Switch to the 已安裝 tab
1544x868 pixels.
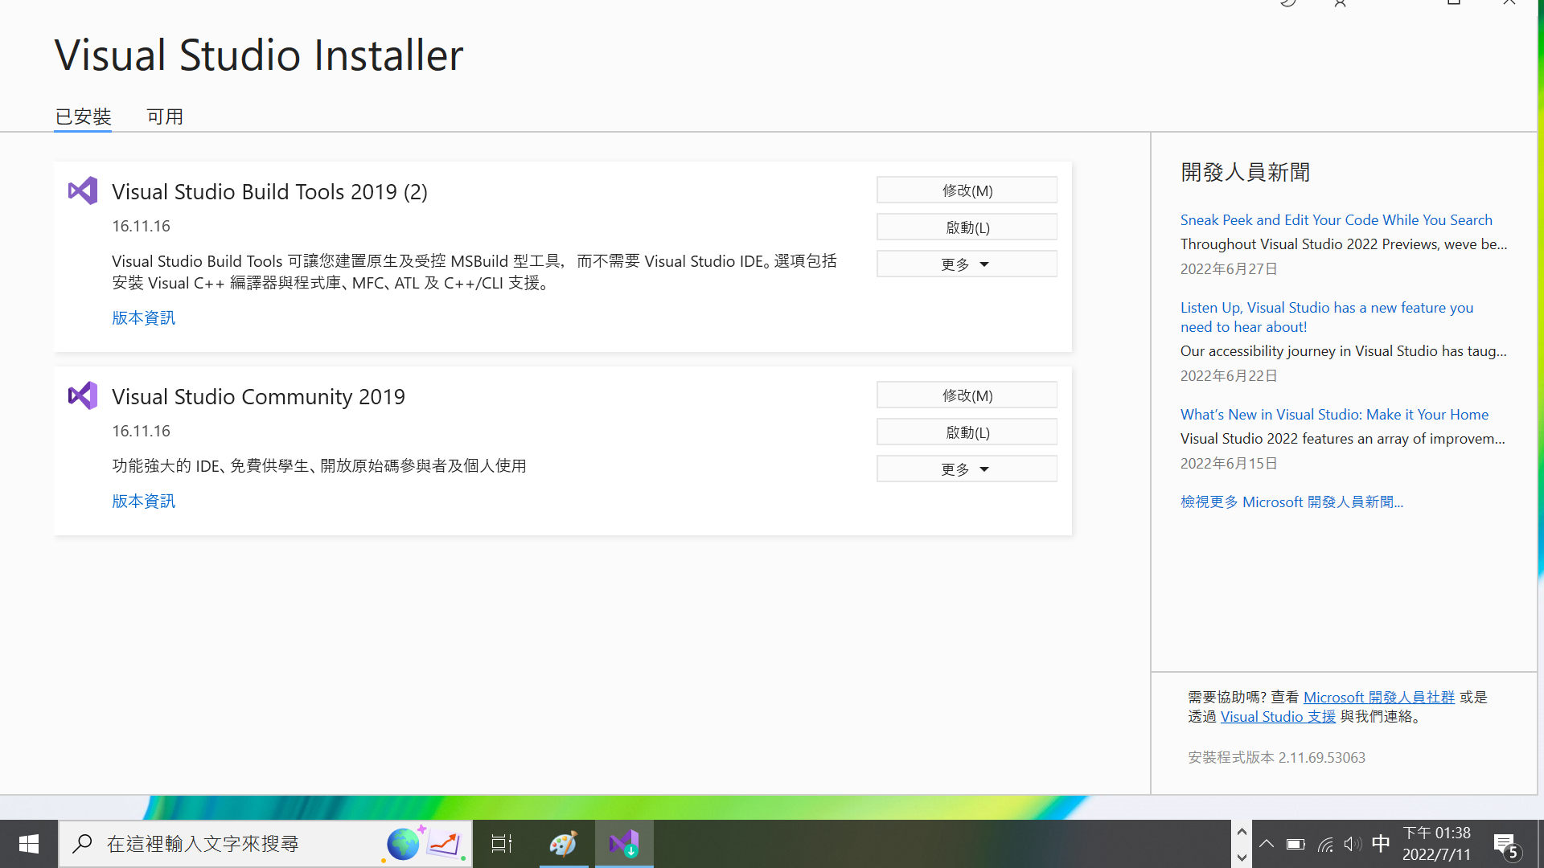click(x=83, y=117)
